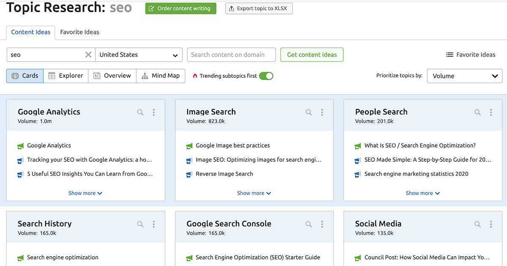The image size is (507, 266).
Task: Click megaphone icon beside Search engine marketing statistics
Action: pyautogui.click(x=358, y=174)
